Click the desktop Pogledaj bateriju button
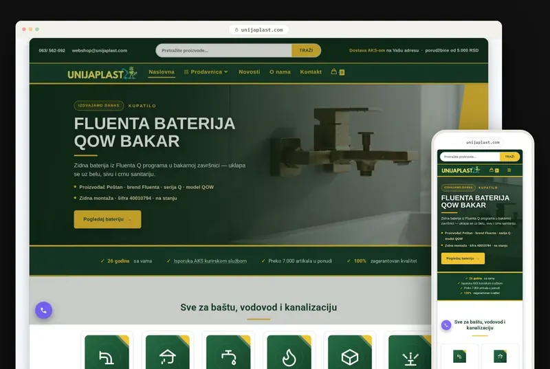 [107, 219]
